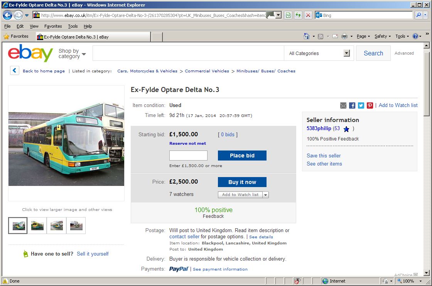Image resolution: width=432 pixels, height=286 pixels.
Task: Click the back chevron icon beside Back to home page
Action: 14,71
